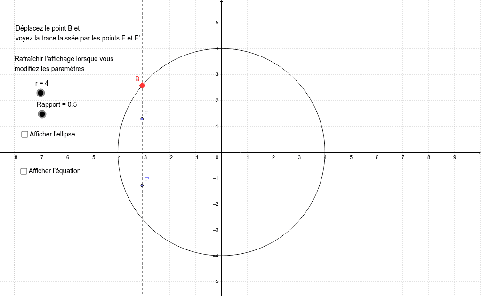Select the blue point F
The height and width of the screenshot is (297, 482).
[142, 119]
